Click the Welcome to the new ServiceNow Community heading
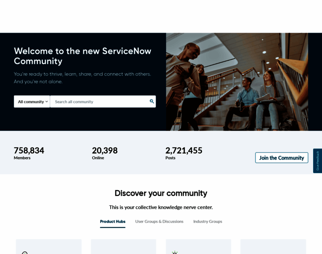Viewport: 322px width, 254px height. (83, 56)
